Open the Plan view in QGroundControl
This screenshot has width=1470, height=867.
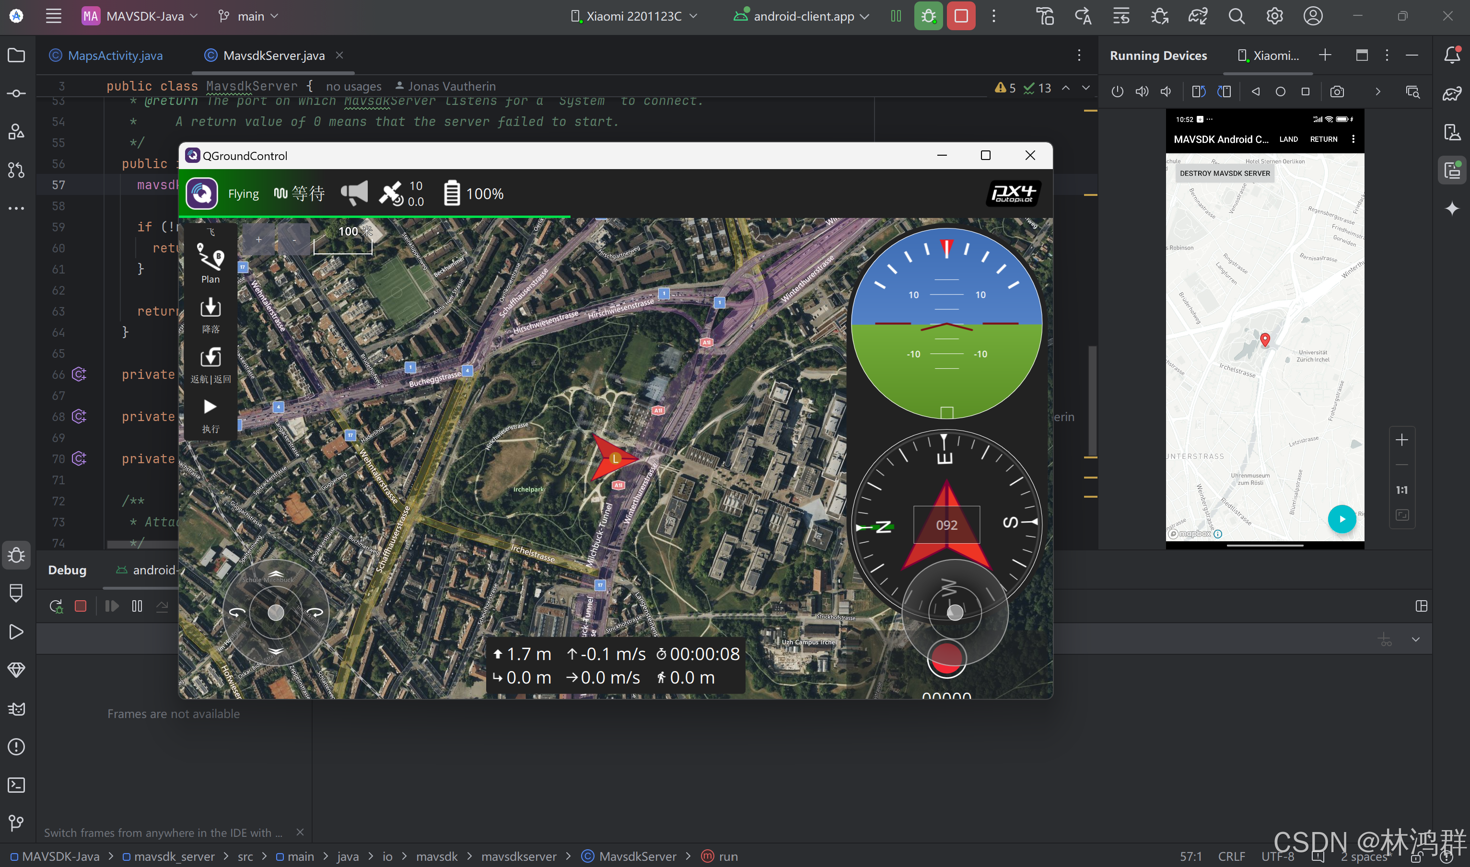tap(210, 262)
